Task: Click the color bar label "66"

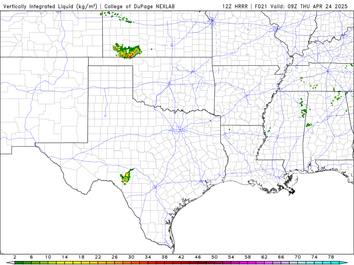Action: coord(281,257)
